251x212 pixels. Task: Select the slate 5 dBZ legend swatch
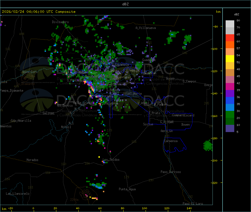pyautogui.click(x=230, y=128)
